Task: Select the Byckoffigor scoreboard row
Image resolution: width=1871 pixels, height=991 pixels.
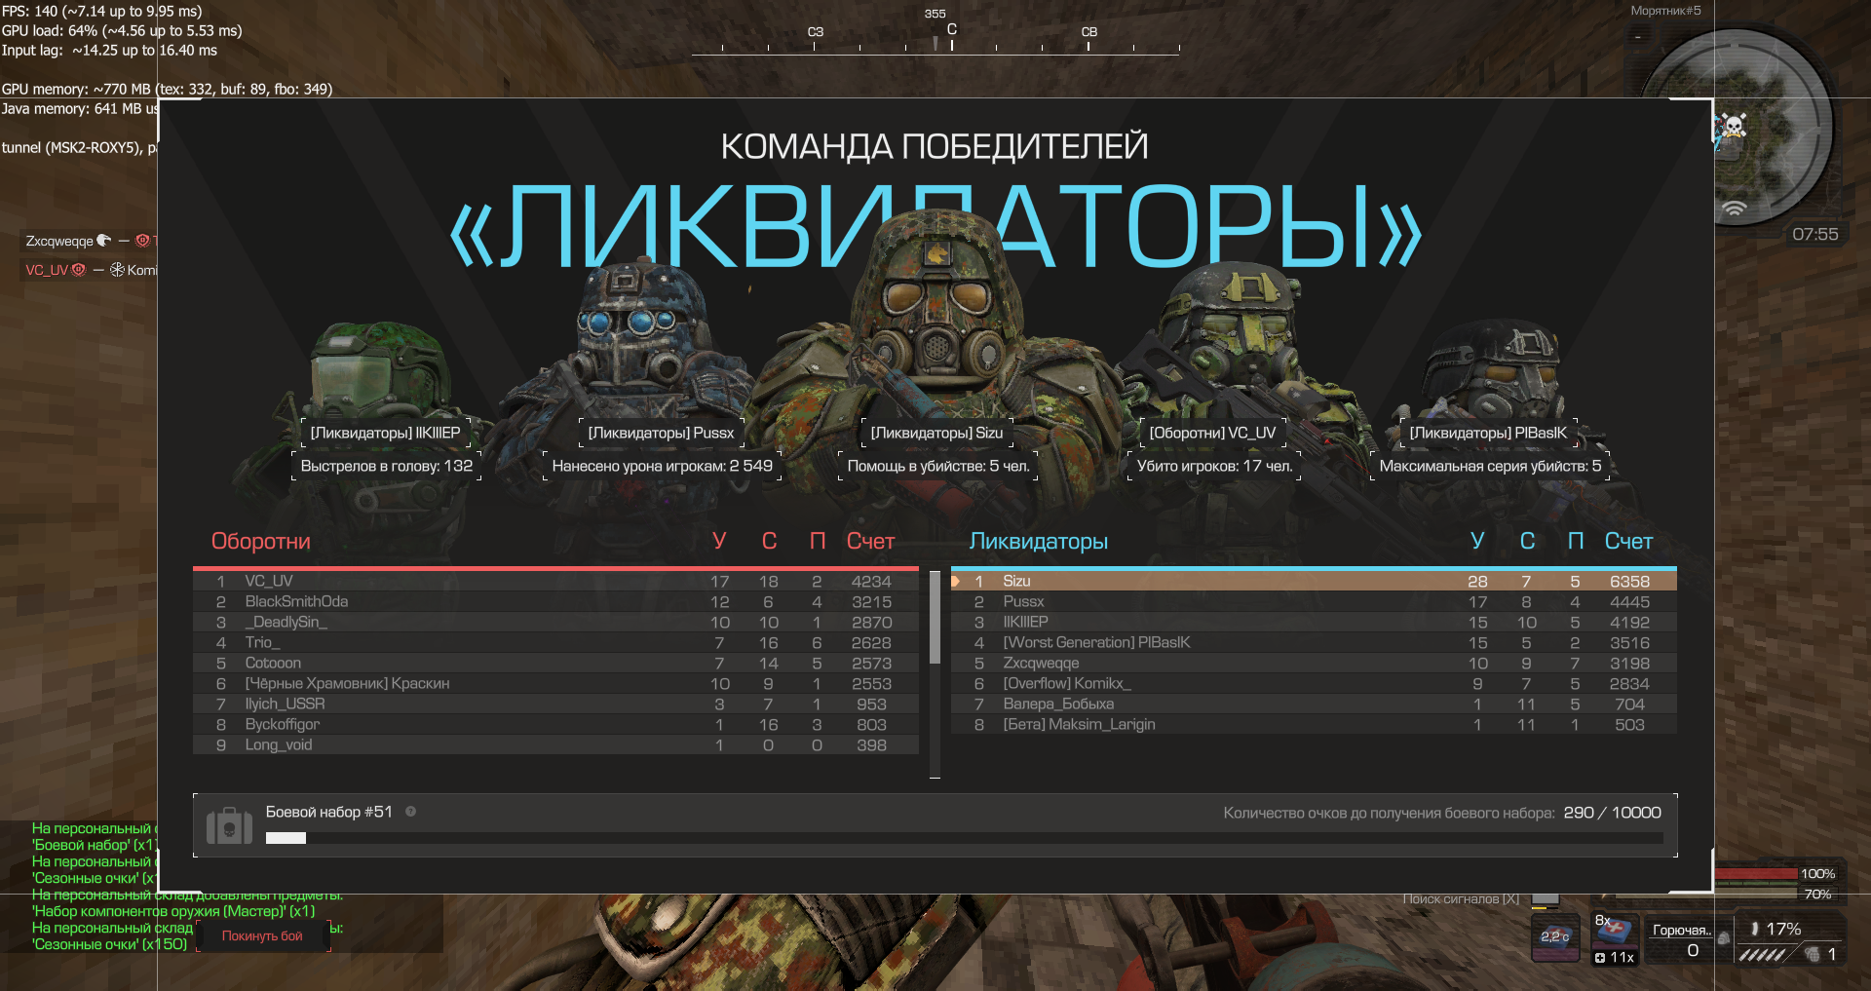Action: point(555,725)
